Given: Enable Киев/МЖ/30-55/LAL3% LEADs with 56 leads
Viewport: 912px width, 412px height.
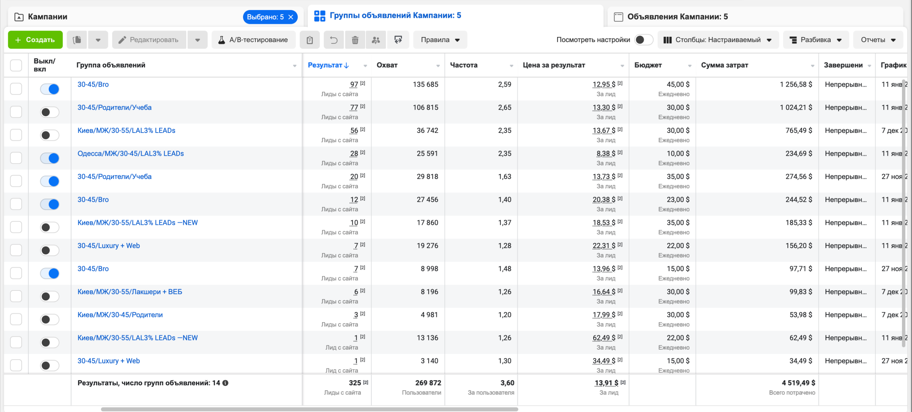Looking at the screenshot, I should (50, 135).
